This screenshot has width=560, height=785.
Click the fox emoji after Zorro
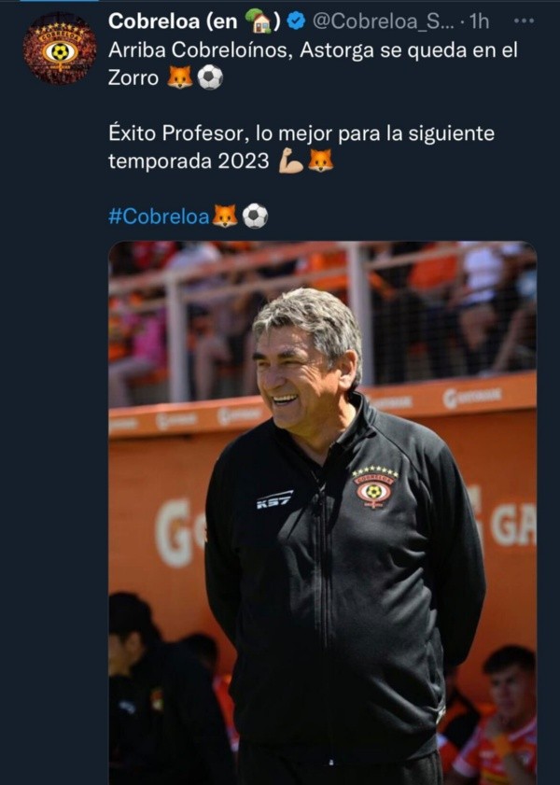pyautogui.click(x=179, y=77)
